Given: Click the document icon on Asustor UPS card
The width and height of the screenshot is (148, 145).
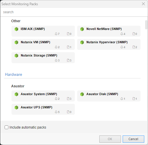Looking at the screenshot, I should click(68, 112).
